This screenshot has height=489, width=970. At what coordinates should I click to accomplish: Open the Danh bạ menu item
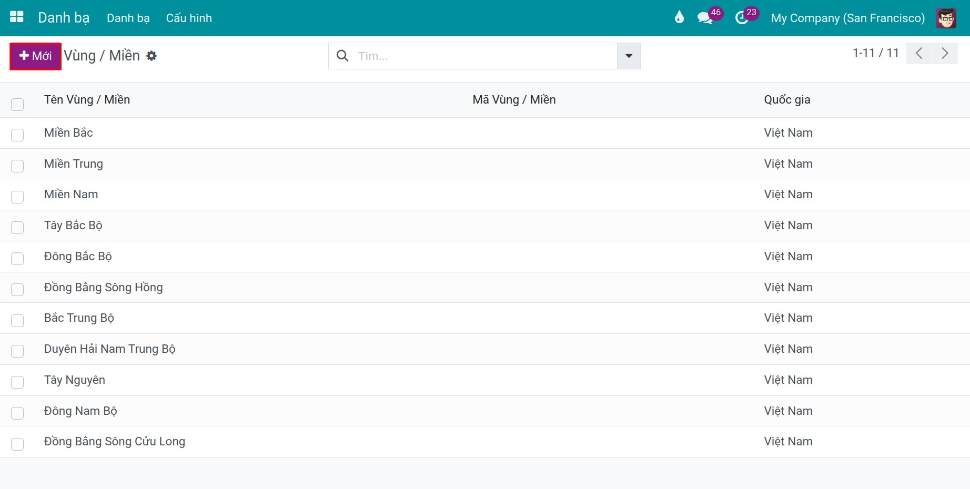coord(128,18)
